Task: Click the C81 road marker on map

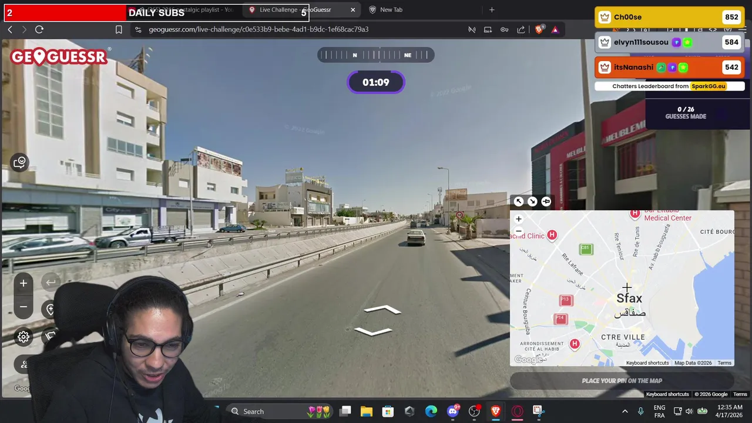Action: (x=585, y=249)
